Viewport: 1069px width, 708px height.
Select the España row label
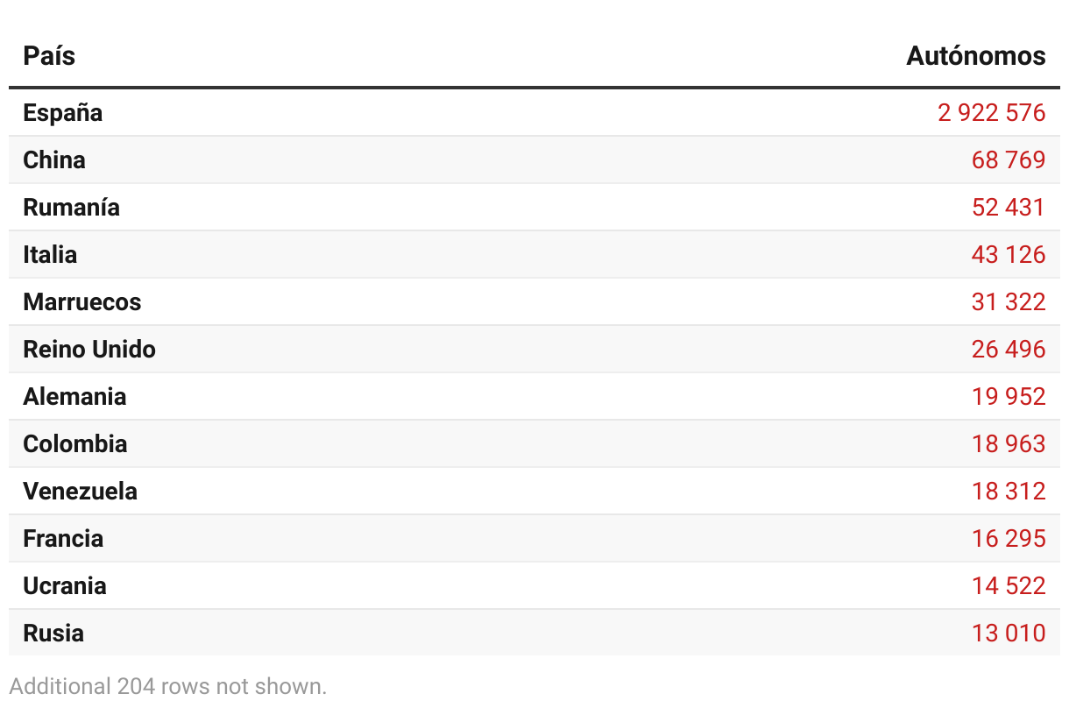[63, 113]
